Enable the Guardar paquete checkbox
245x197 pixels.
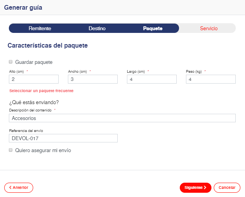(x=11, y=62)
